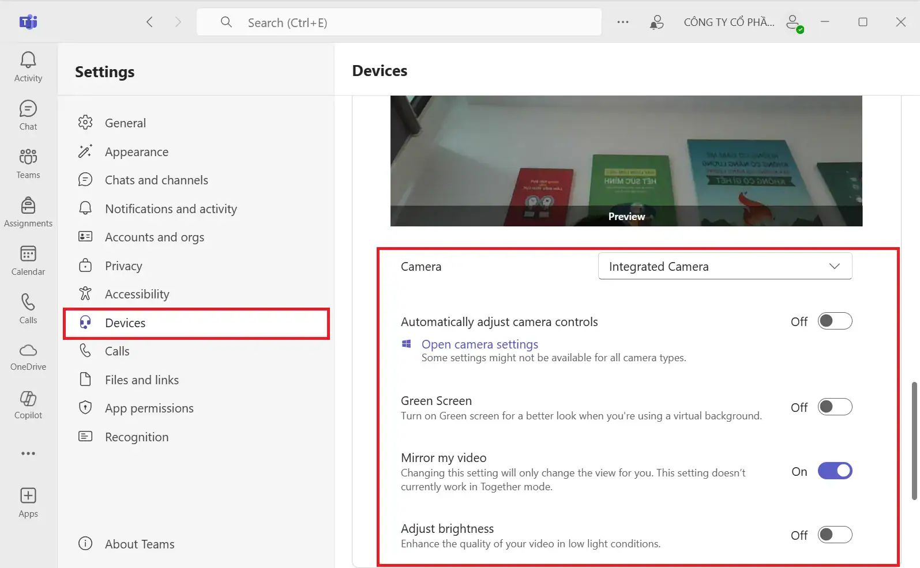Turn on the Green Screen toggle
Viewport: 920px width, 568px height.
[x=835, y=407]
